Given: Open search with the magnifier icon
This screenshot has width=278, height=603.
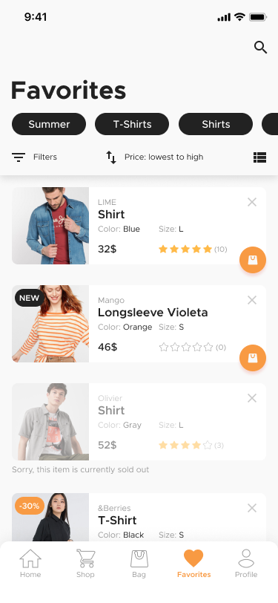Looking at the screenshot, I should tap(260, 48).
